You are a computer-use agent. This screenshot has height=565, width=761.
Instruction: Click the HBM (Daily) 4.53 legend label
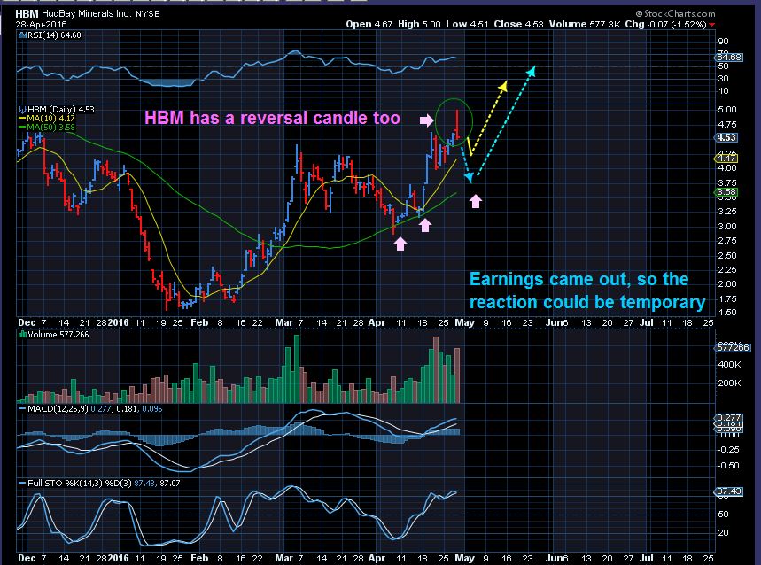point(60,110)
